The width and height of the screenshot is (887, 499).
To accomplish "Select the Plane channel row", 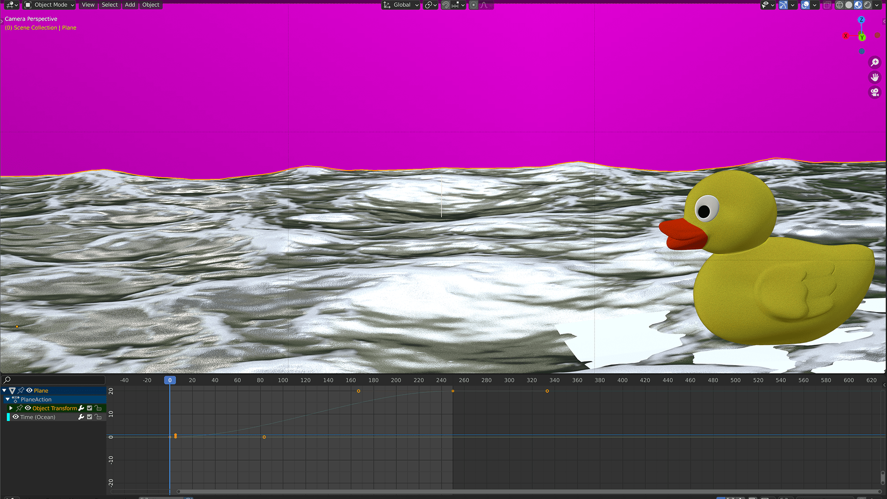I will pyautogui.click(x=53, y=390).
